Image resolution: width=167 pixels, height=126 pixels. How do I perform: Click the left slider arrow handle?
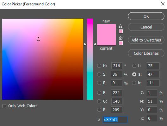(85, 44)
